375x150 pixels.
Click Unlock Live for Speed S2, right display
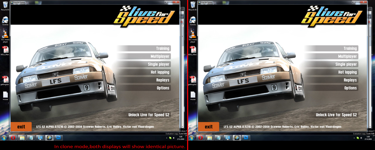pyautogui.click(x=337, y=115)
